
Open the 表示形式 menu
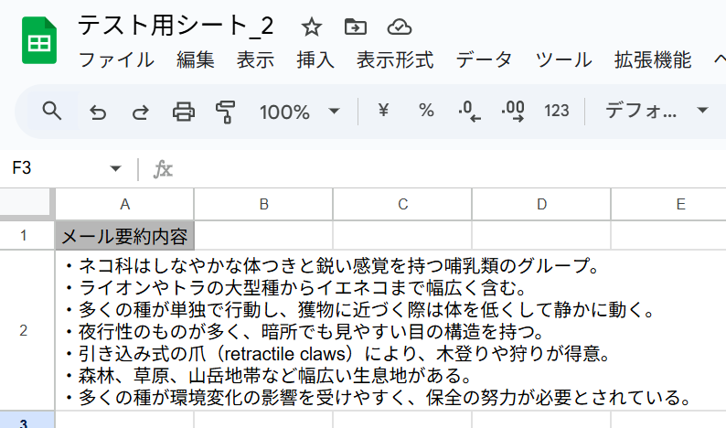(395, 60)
